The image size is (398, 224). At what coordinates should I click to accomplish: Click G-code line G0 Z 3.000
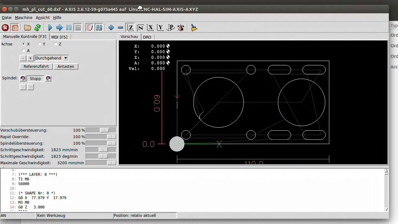(x=31, y=207)
